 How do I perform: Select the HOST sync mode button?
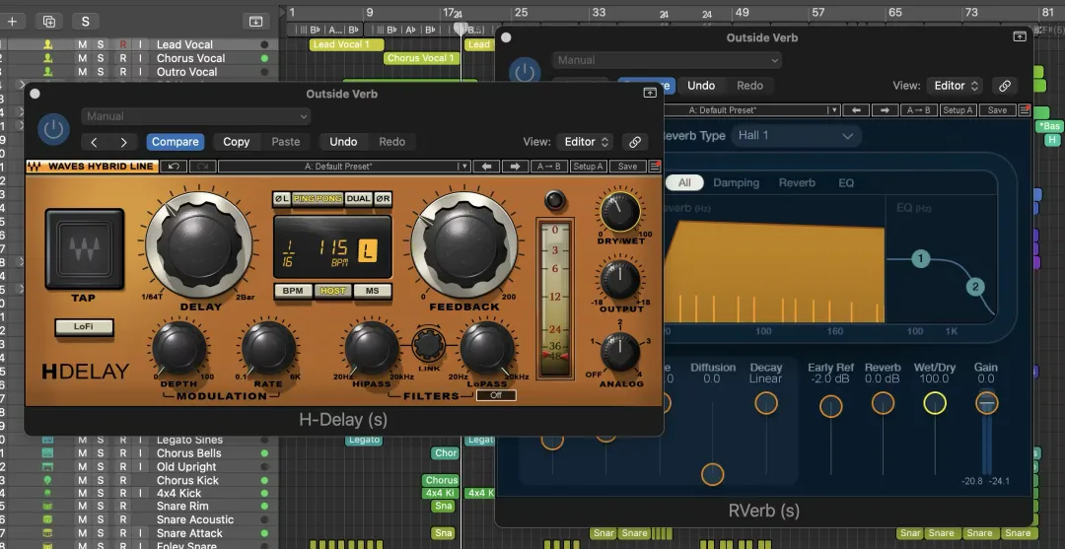point(333,291)
